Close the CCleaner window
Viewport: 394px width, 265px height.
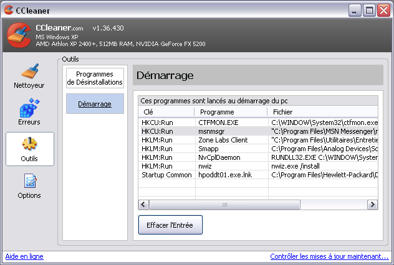click(x=383, y=11)
